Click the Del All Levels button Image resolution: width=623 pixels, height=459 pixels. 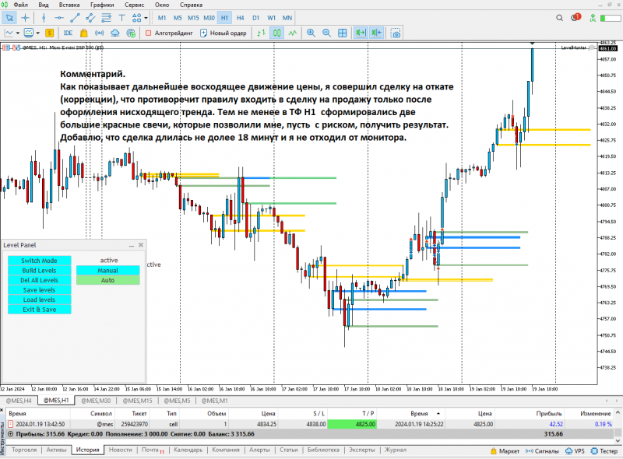coord(40,280)
